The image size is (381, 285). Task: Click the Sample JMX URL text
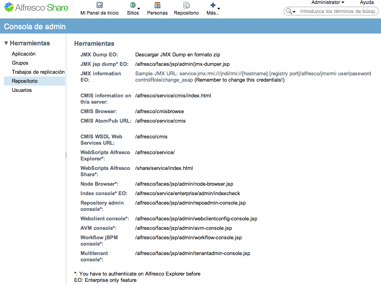pyautogui.click(x=253, y=77)
